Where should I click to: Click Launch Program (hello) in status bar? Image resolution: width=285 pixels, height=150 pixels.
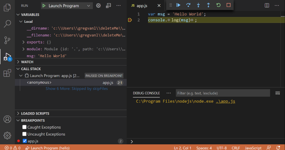(x=47, y=148)
